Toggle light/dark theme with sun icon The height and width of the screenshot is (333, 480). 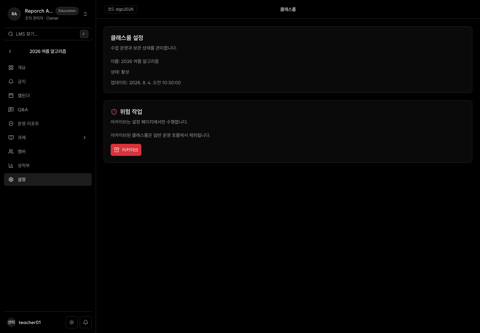point(72,322)
